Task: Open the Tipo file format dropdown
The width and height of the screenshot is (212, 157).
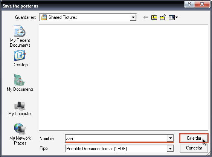Action: [170, 149]
